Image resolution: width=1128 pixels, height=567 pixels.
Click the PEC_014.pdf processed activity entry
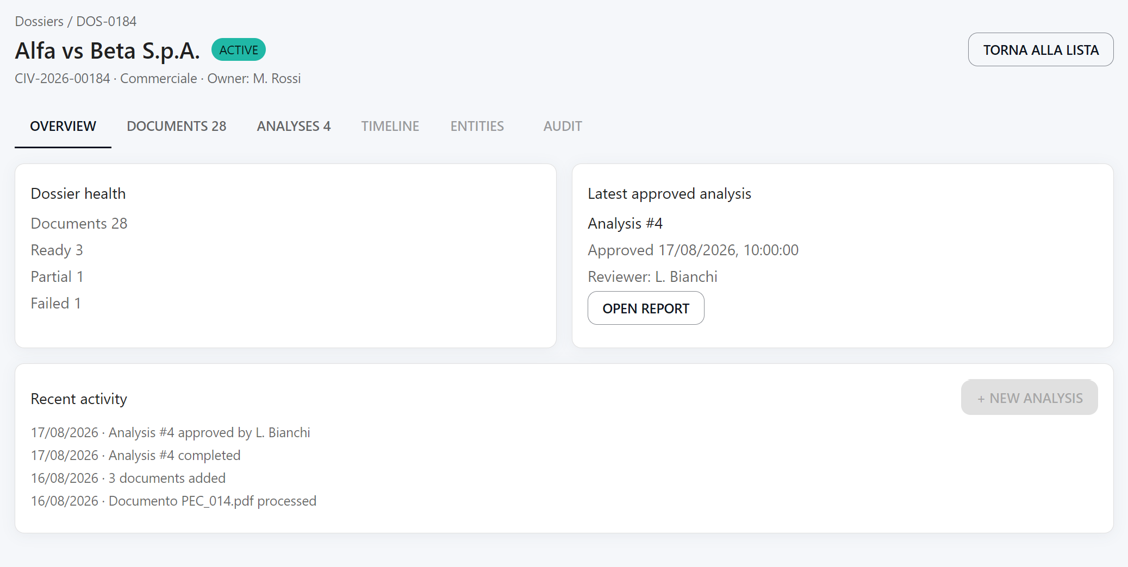pyautogui.click(x=173, y=501)
